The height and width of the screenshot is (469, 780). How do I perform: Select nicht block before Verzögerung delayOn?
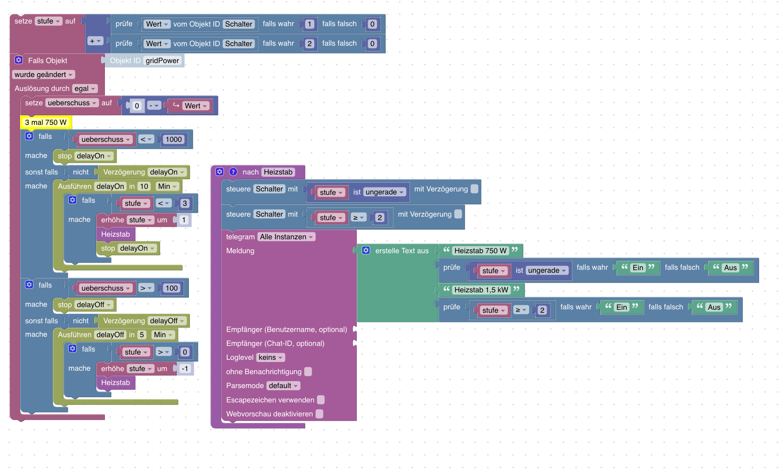pyautogui.click(x=81, y=172)
